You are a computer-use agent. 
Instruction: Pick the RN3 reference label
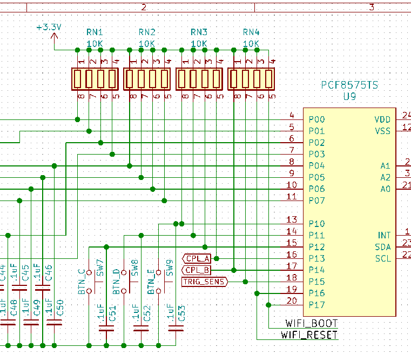pyautogui.click(x=199, y=32)
